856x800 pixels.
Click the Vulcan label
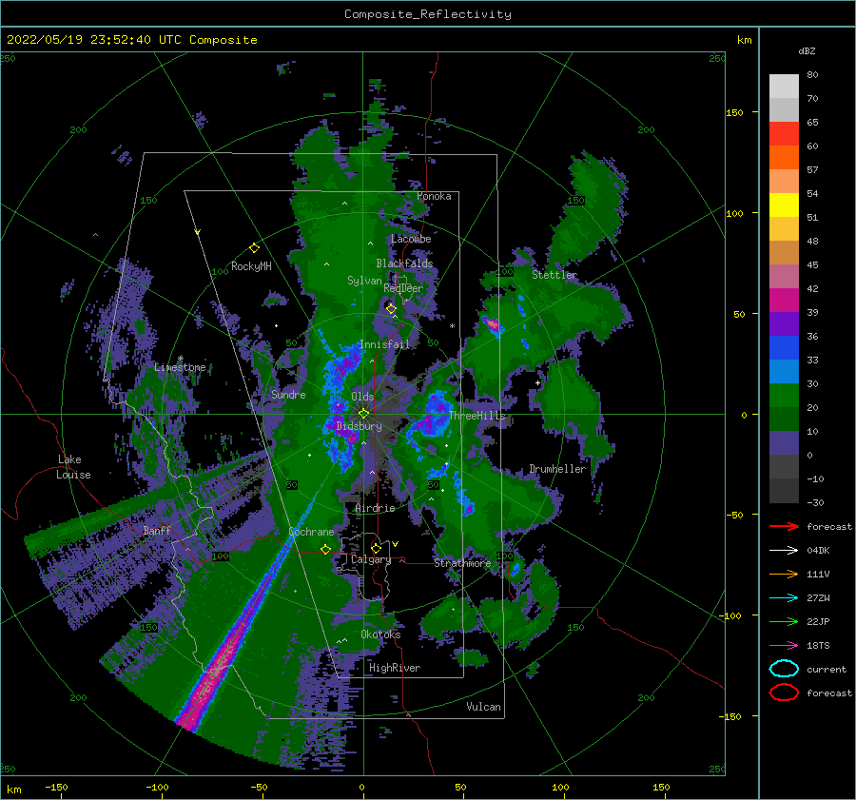click(483, 707)
